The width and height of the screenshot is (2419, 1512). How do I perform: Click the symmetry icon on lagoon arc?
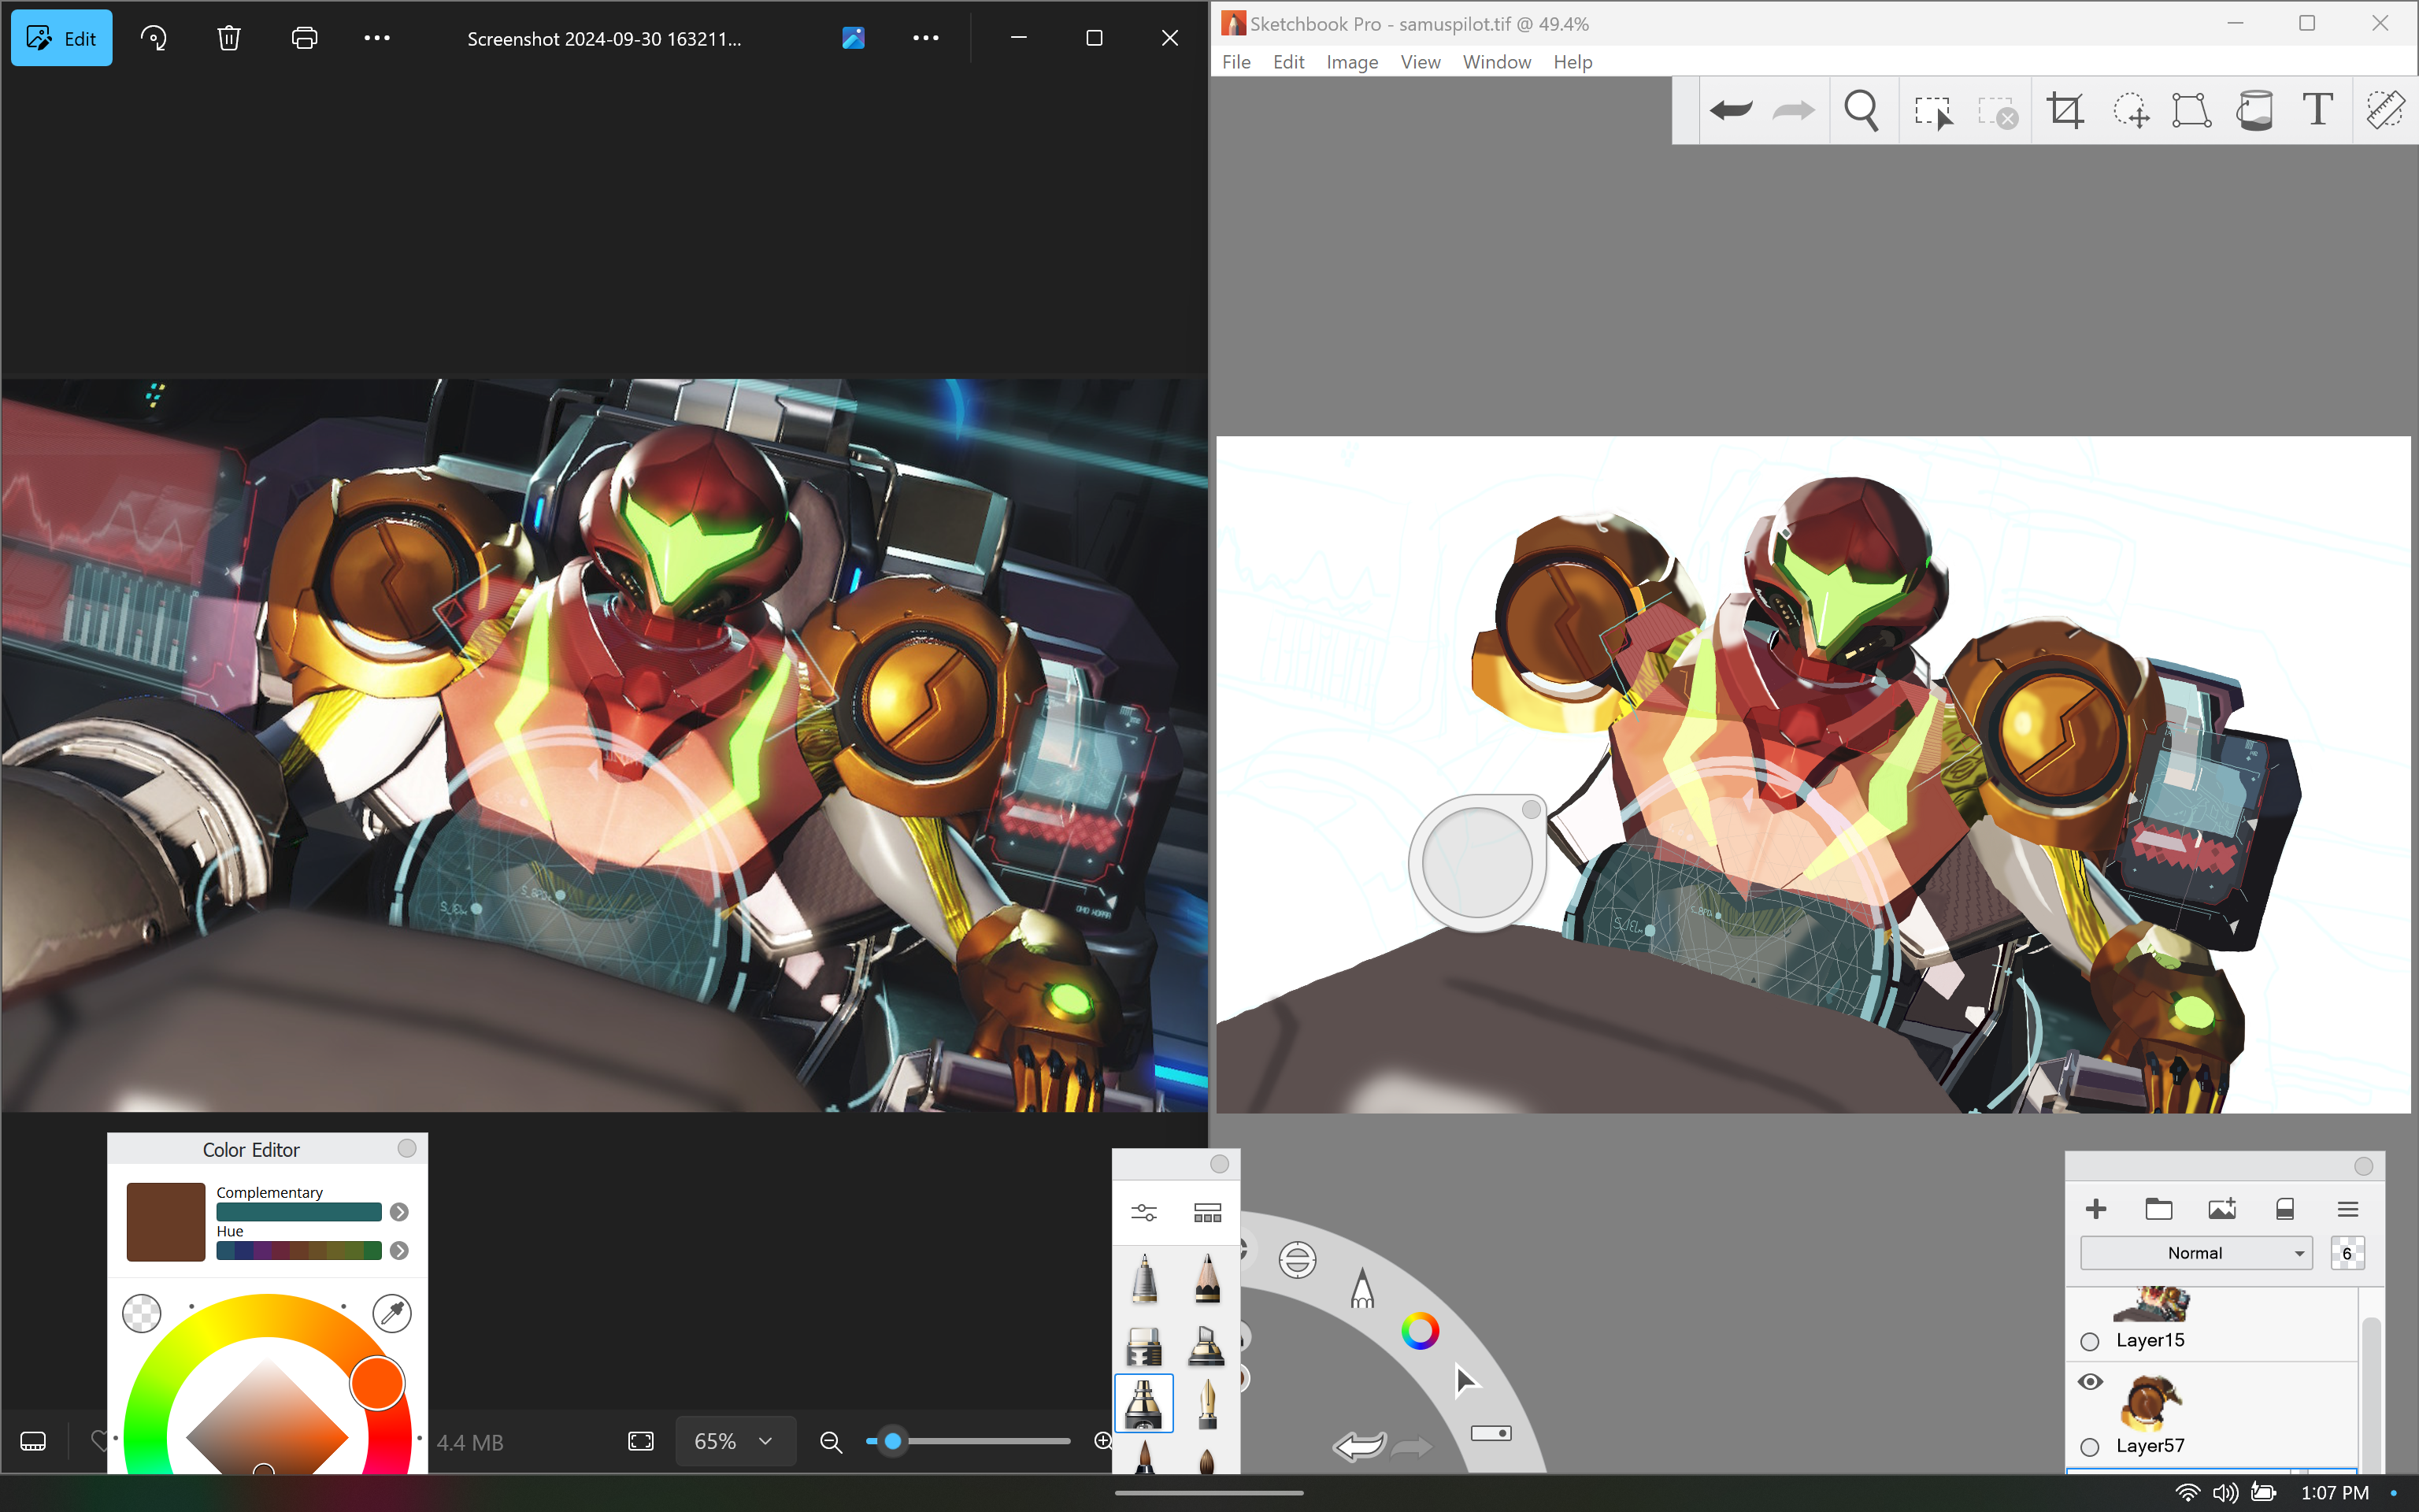[1298, 1260]
